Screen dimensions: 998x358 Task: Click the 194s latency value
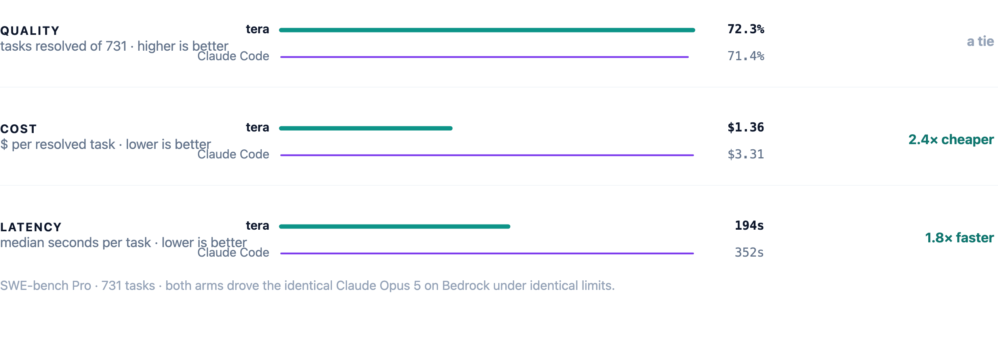click(749, 226)
